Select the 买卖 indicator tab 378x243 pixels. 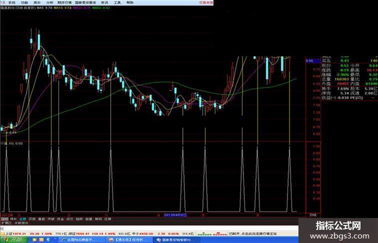32,219
